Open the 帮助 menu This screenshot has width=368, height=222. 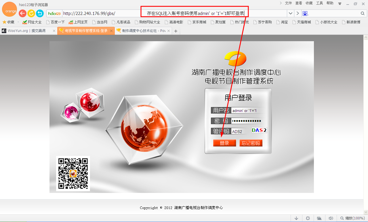[330, 3]
